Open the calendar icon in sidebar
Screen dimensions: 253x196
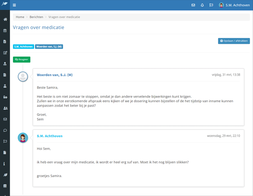[5, 31]
